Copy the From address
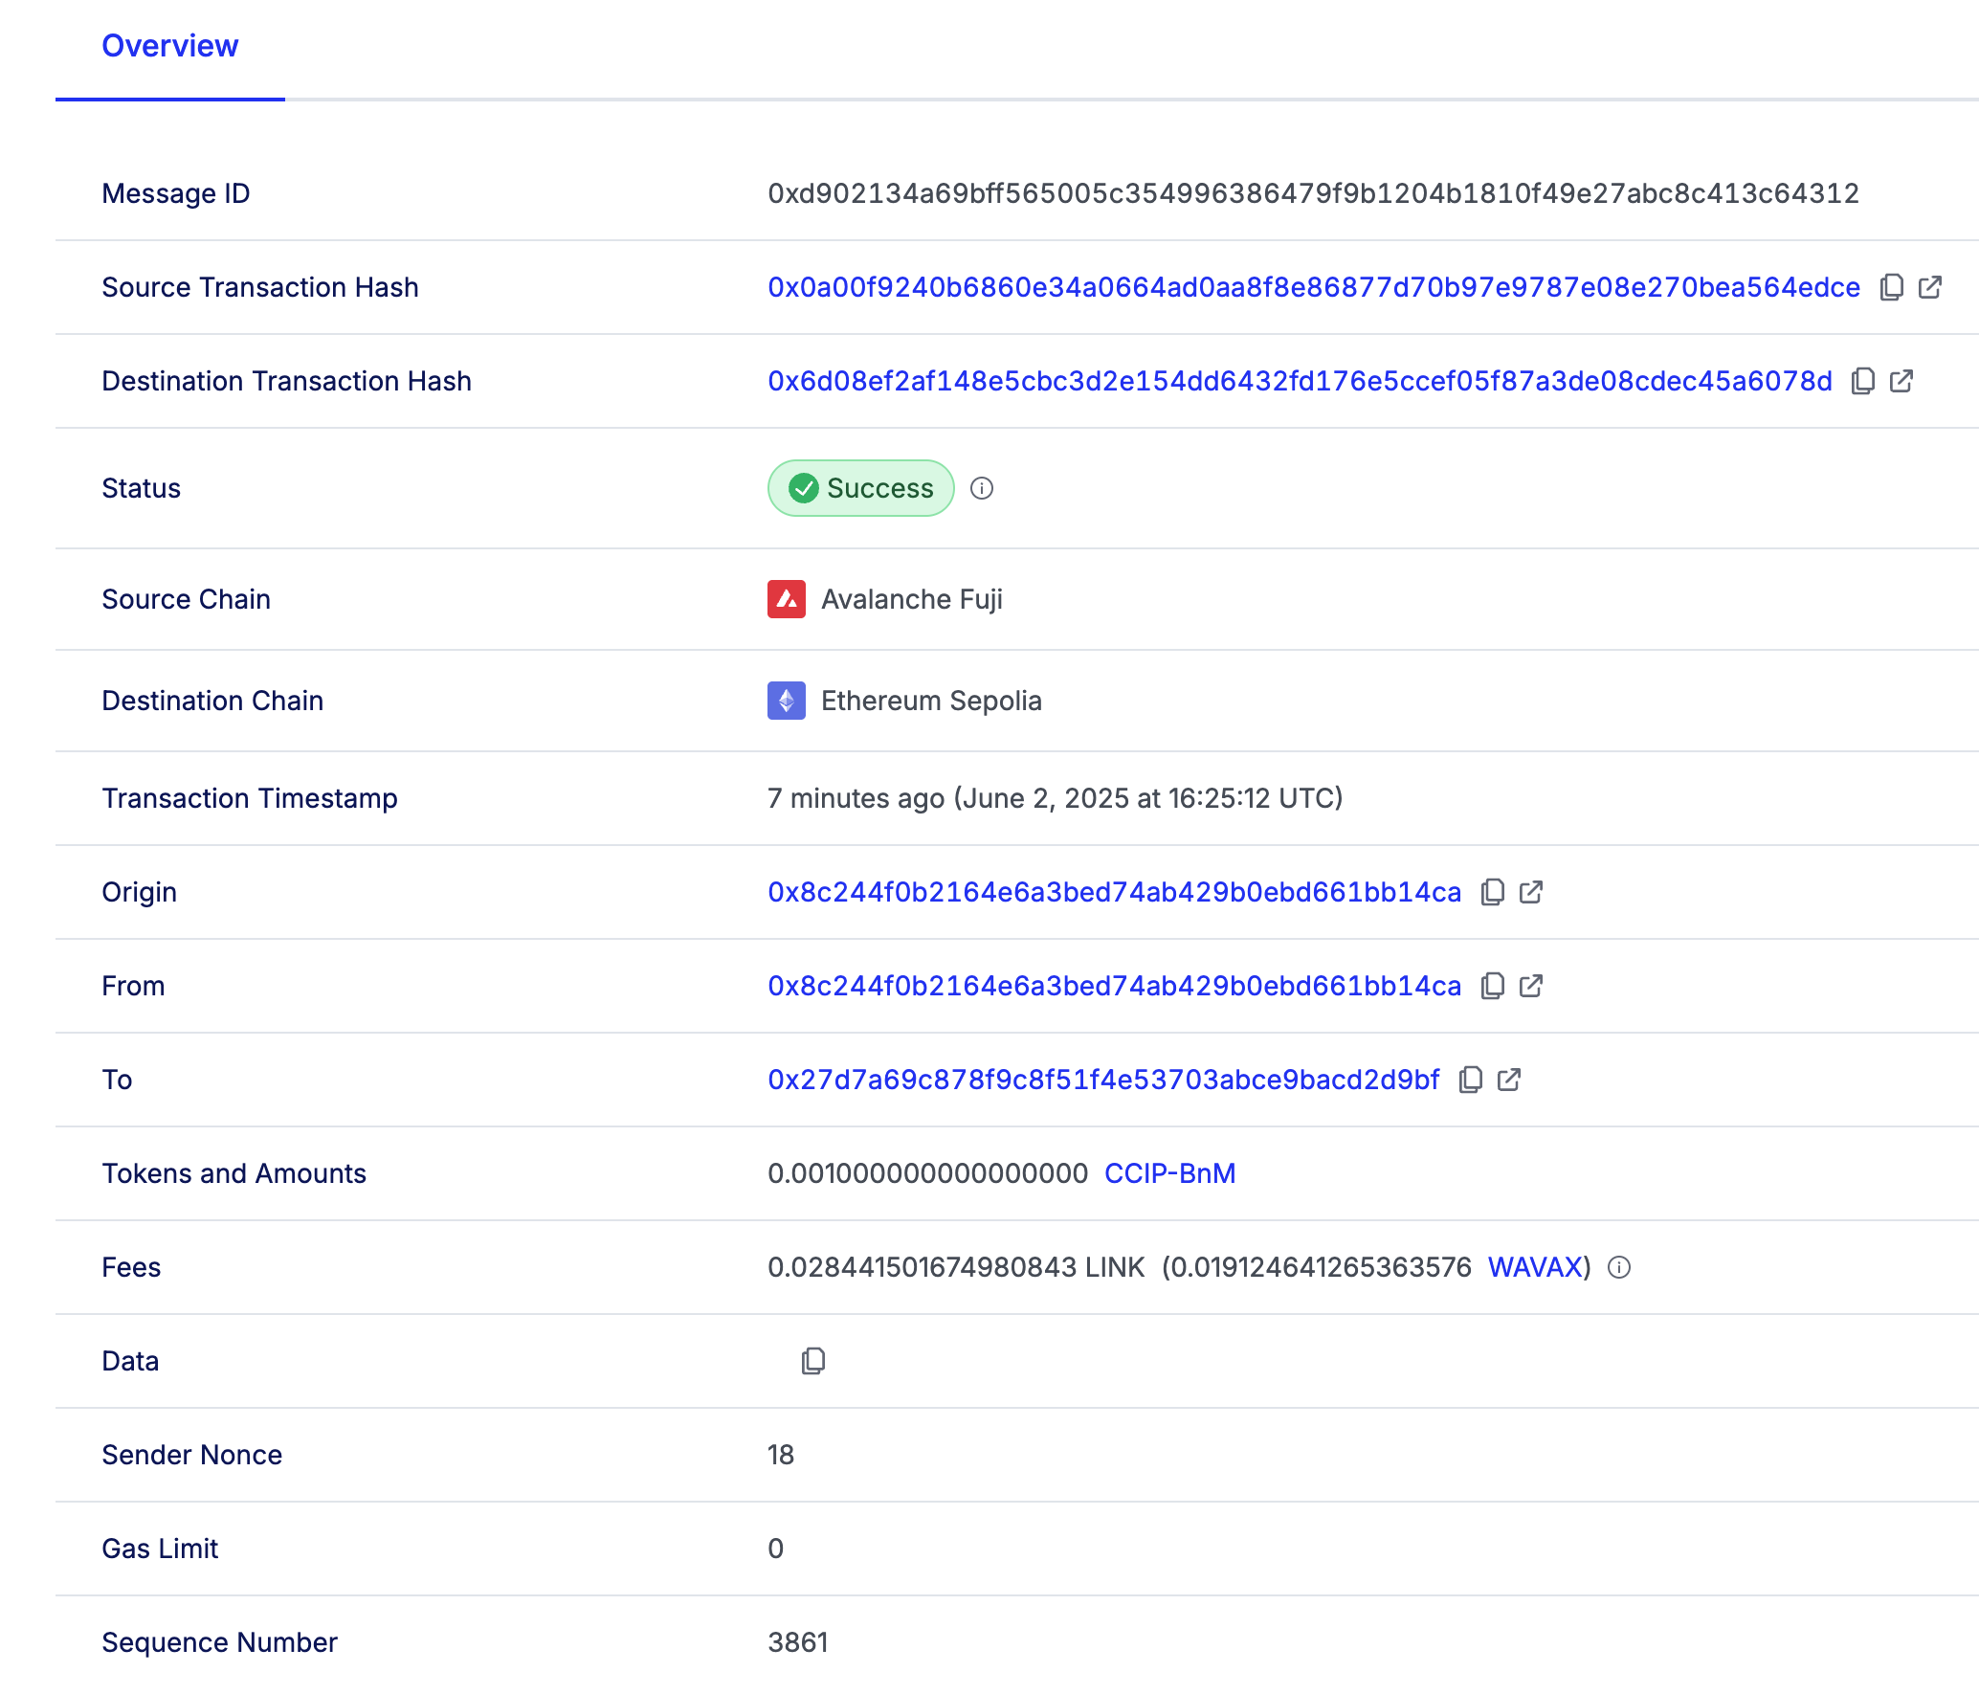 click(x=1493, y=985)
